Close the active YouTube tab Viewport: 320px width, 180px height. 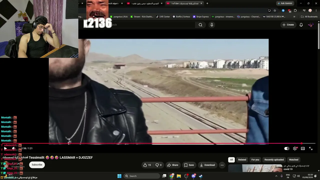201,3
